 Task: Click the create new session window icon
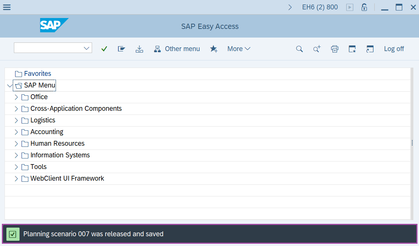click(x=352, y=49)
